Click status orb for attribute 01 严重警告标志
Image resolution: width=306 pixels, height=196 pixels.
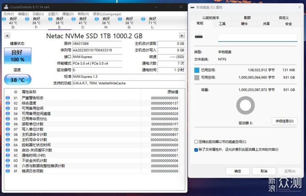pyautogui.click(x=8, y=98)
